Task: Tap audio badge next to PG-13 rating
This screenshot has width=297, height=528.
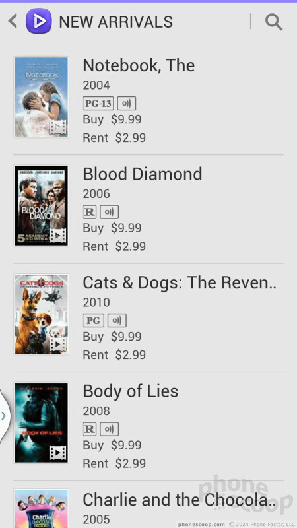Action: click(x=127, y=104)
